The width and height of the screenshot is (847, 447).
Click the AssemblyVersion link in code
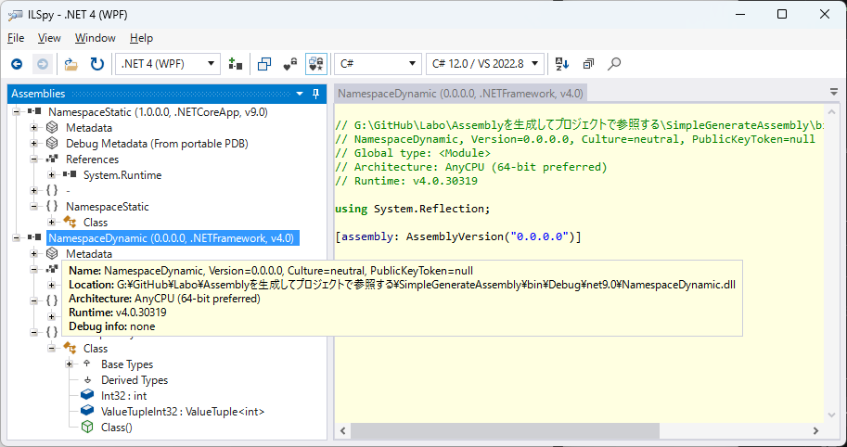(456, 237)
